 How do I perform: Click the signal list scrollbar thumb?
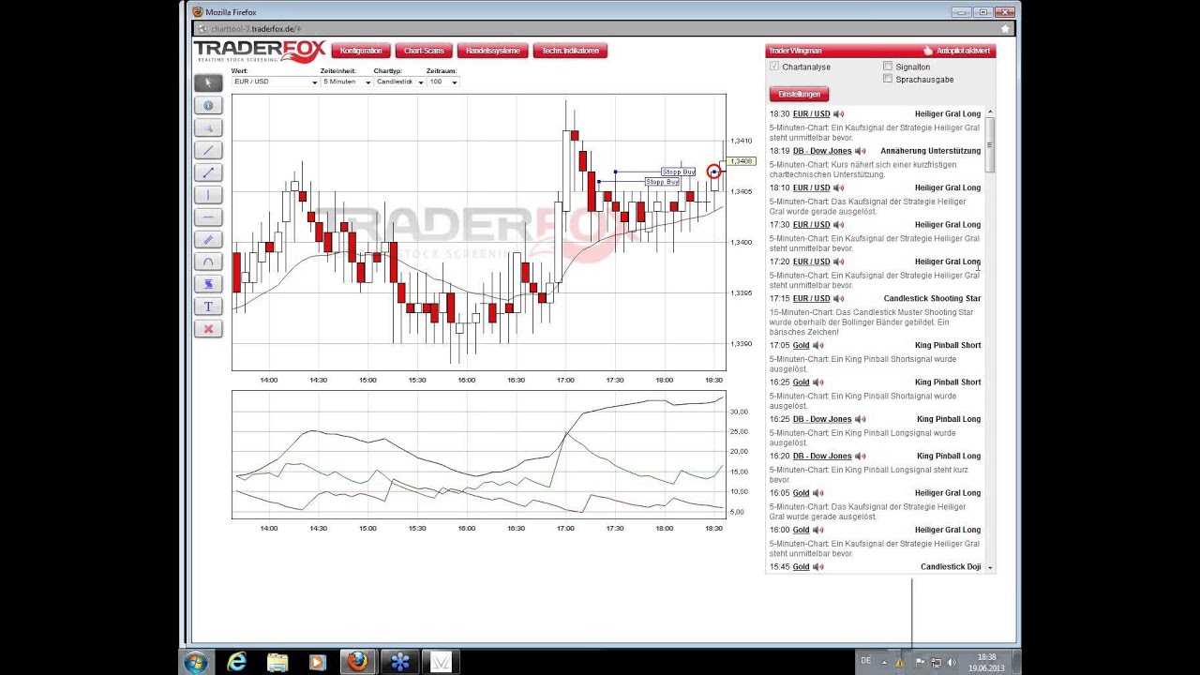pos(990,143)
